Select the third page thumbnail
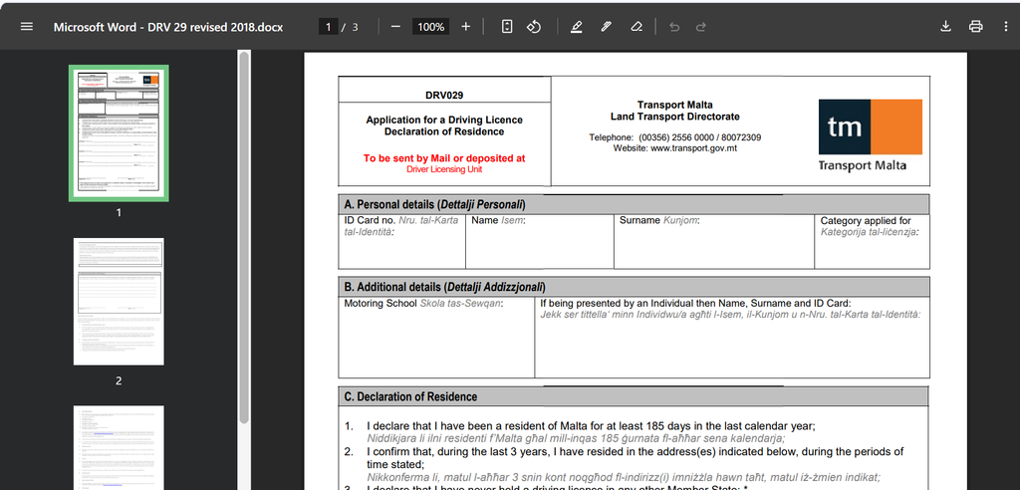The image size is (1020, 490). (120, 447)
